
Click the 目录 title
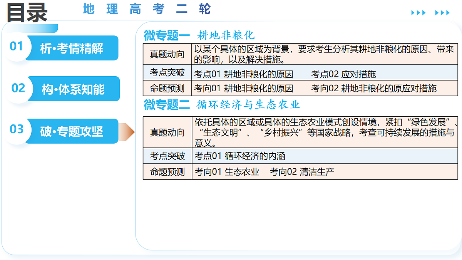click(27, 12)
